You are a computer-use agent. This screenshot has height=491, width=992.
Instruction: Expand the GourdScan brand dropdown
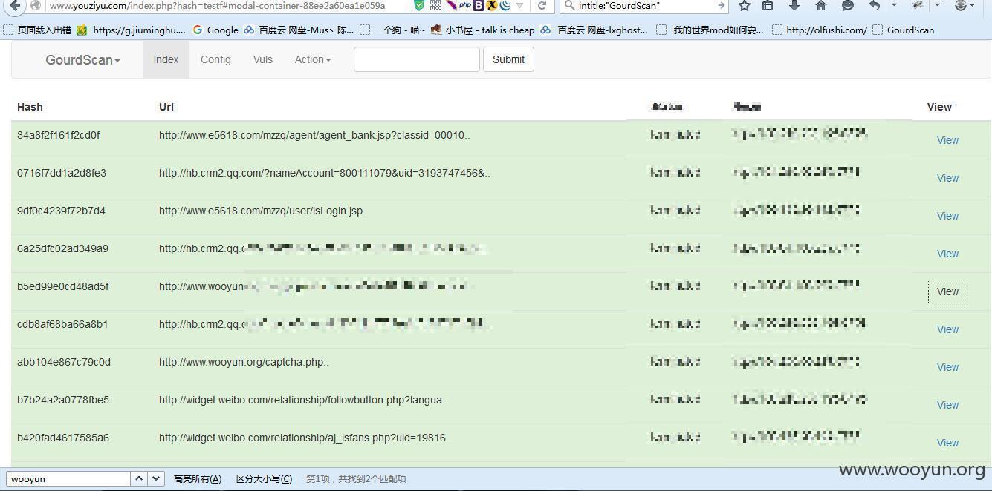tap(82, 59)
